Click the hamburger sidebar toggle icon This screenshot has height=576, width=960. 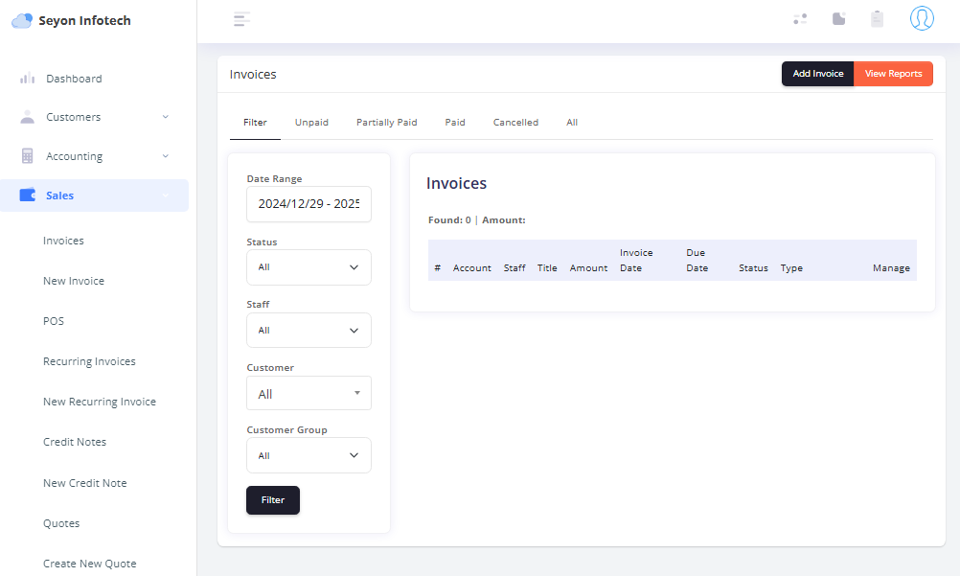242,19
